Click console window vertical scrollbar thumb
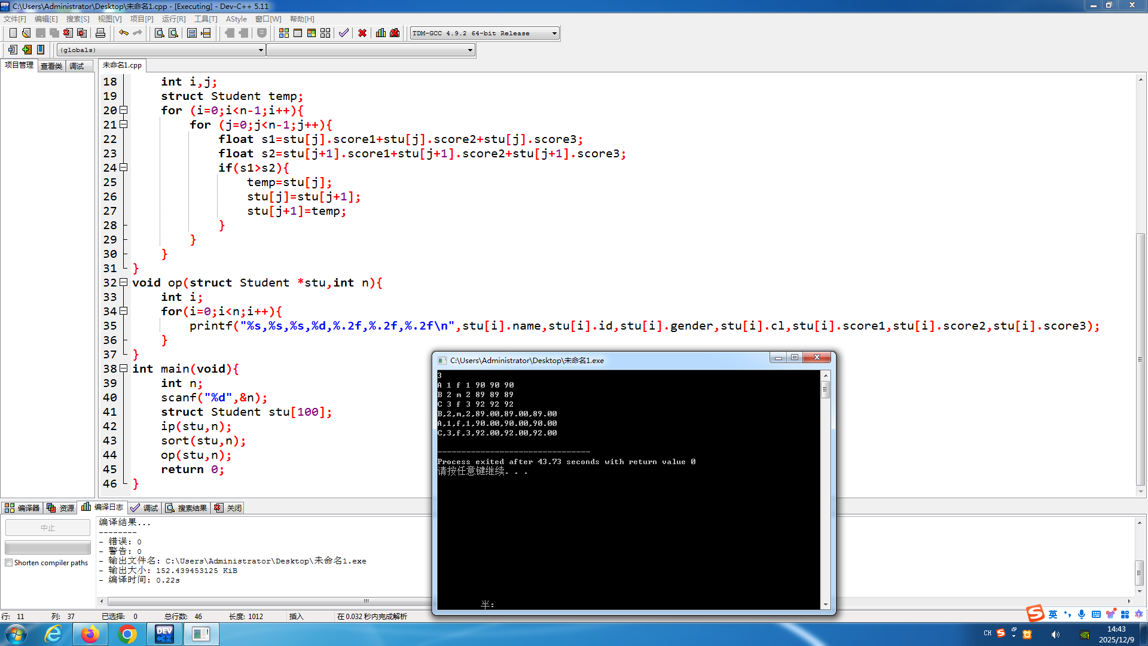Viewport: 1148px width, 646px height. tap(826, 390)
